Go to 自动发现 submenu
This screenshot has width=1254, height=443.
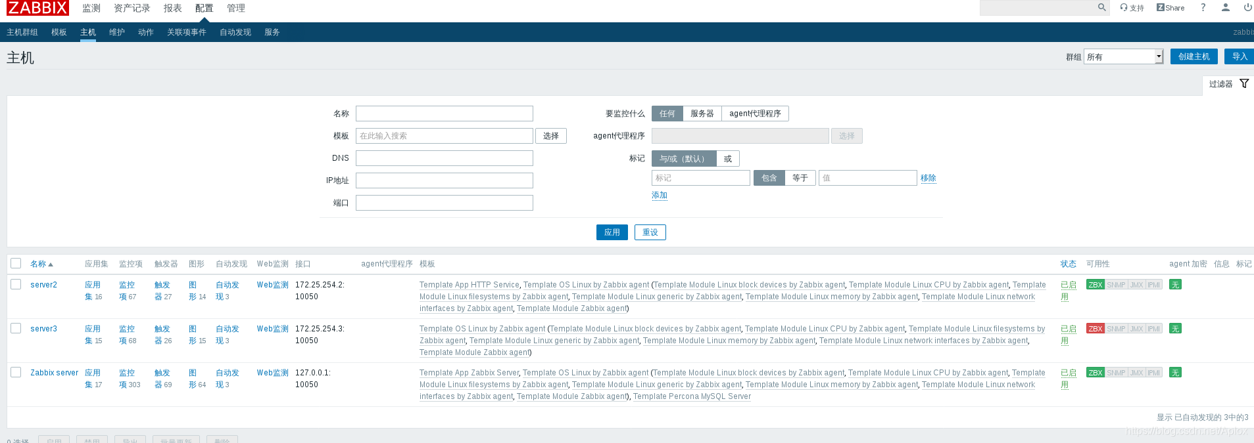235,32
